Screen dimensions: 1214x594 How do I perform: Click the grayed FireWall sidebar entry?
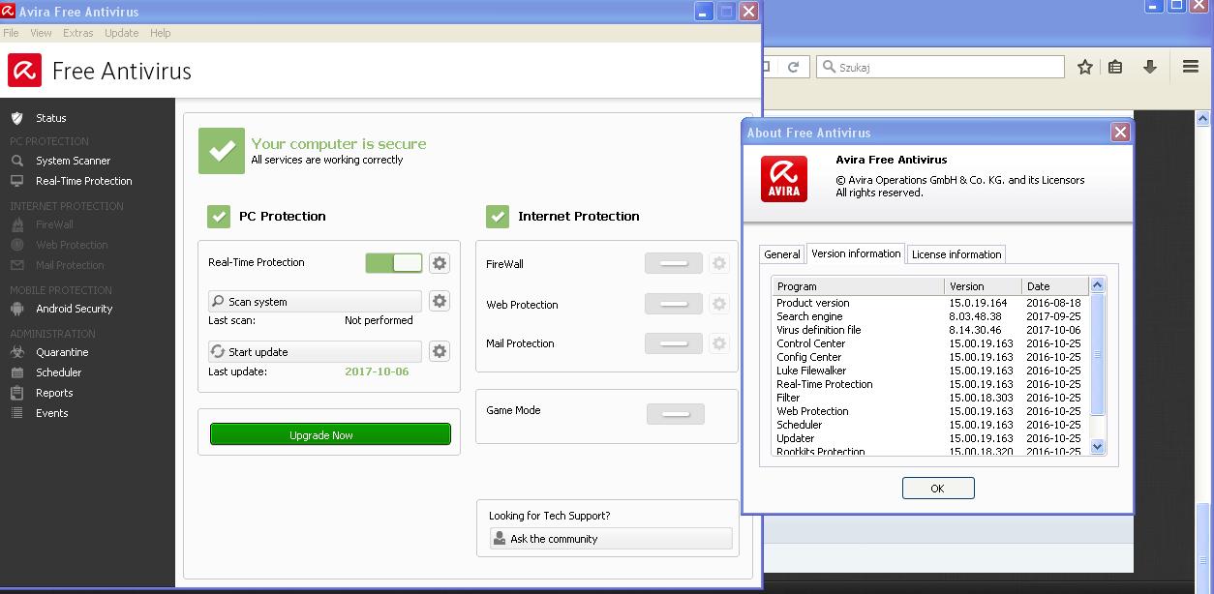(54, 224)
